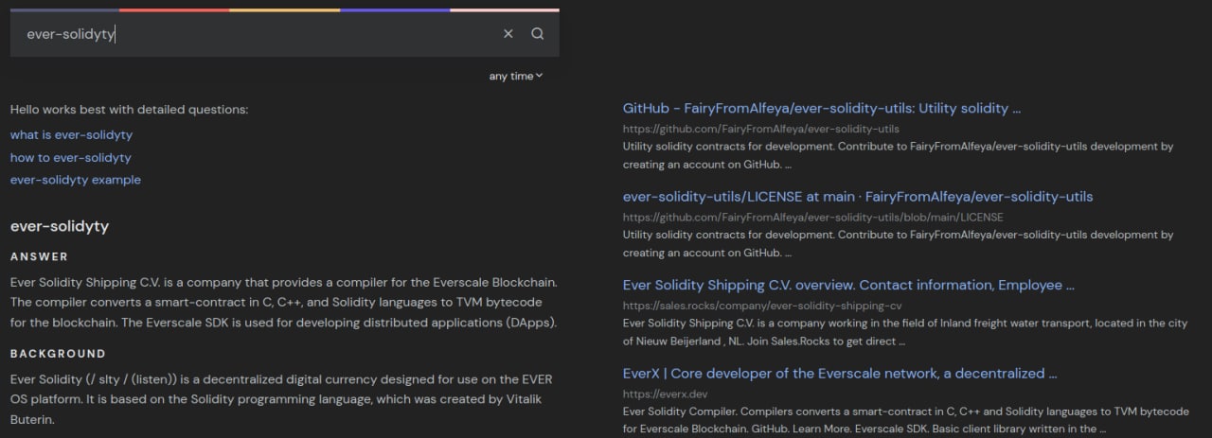Click the ever-solidyty heading above ANSWER
1212x438 pixels.
60,227
